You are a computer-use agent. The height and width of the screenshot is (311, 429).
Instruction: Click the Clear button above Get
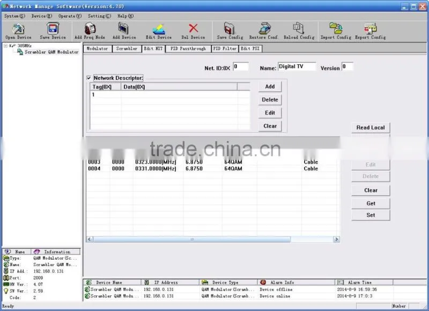point(371,190)
